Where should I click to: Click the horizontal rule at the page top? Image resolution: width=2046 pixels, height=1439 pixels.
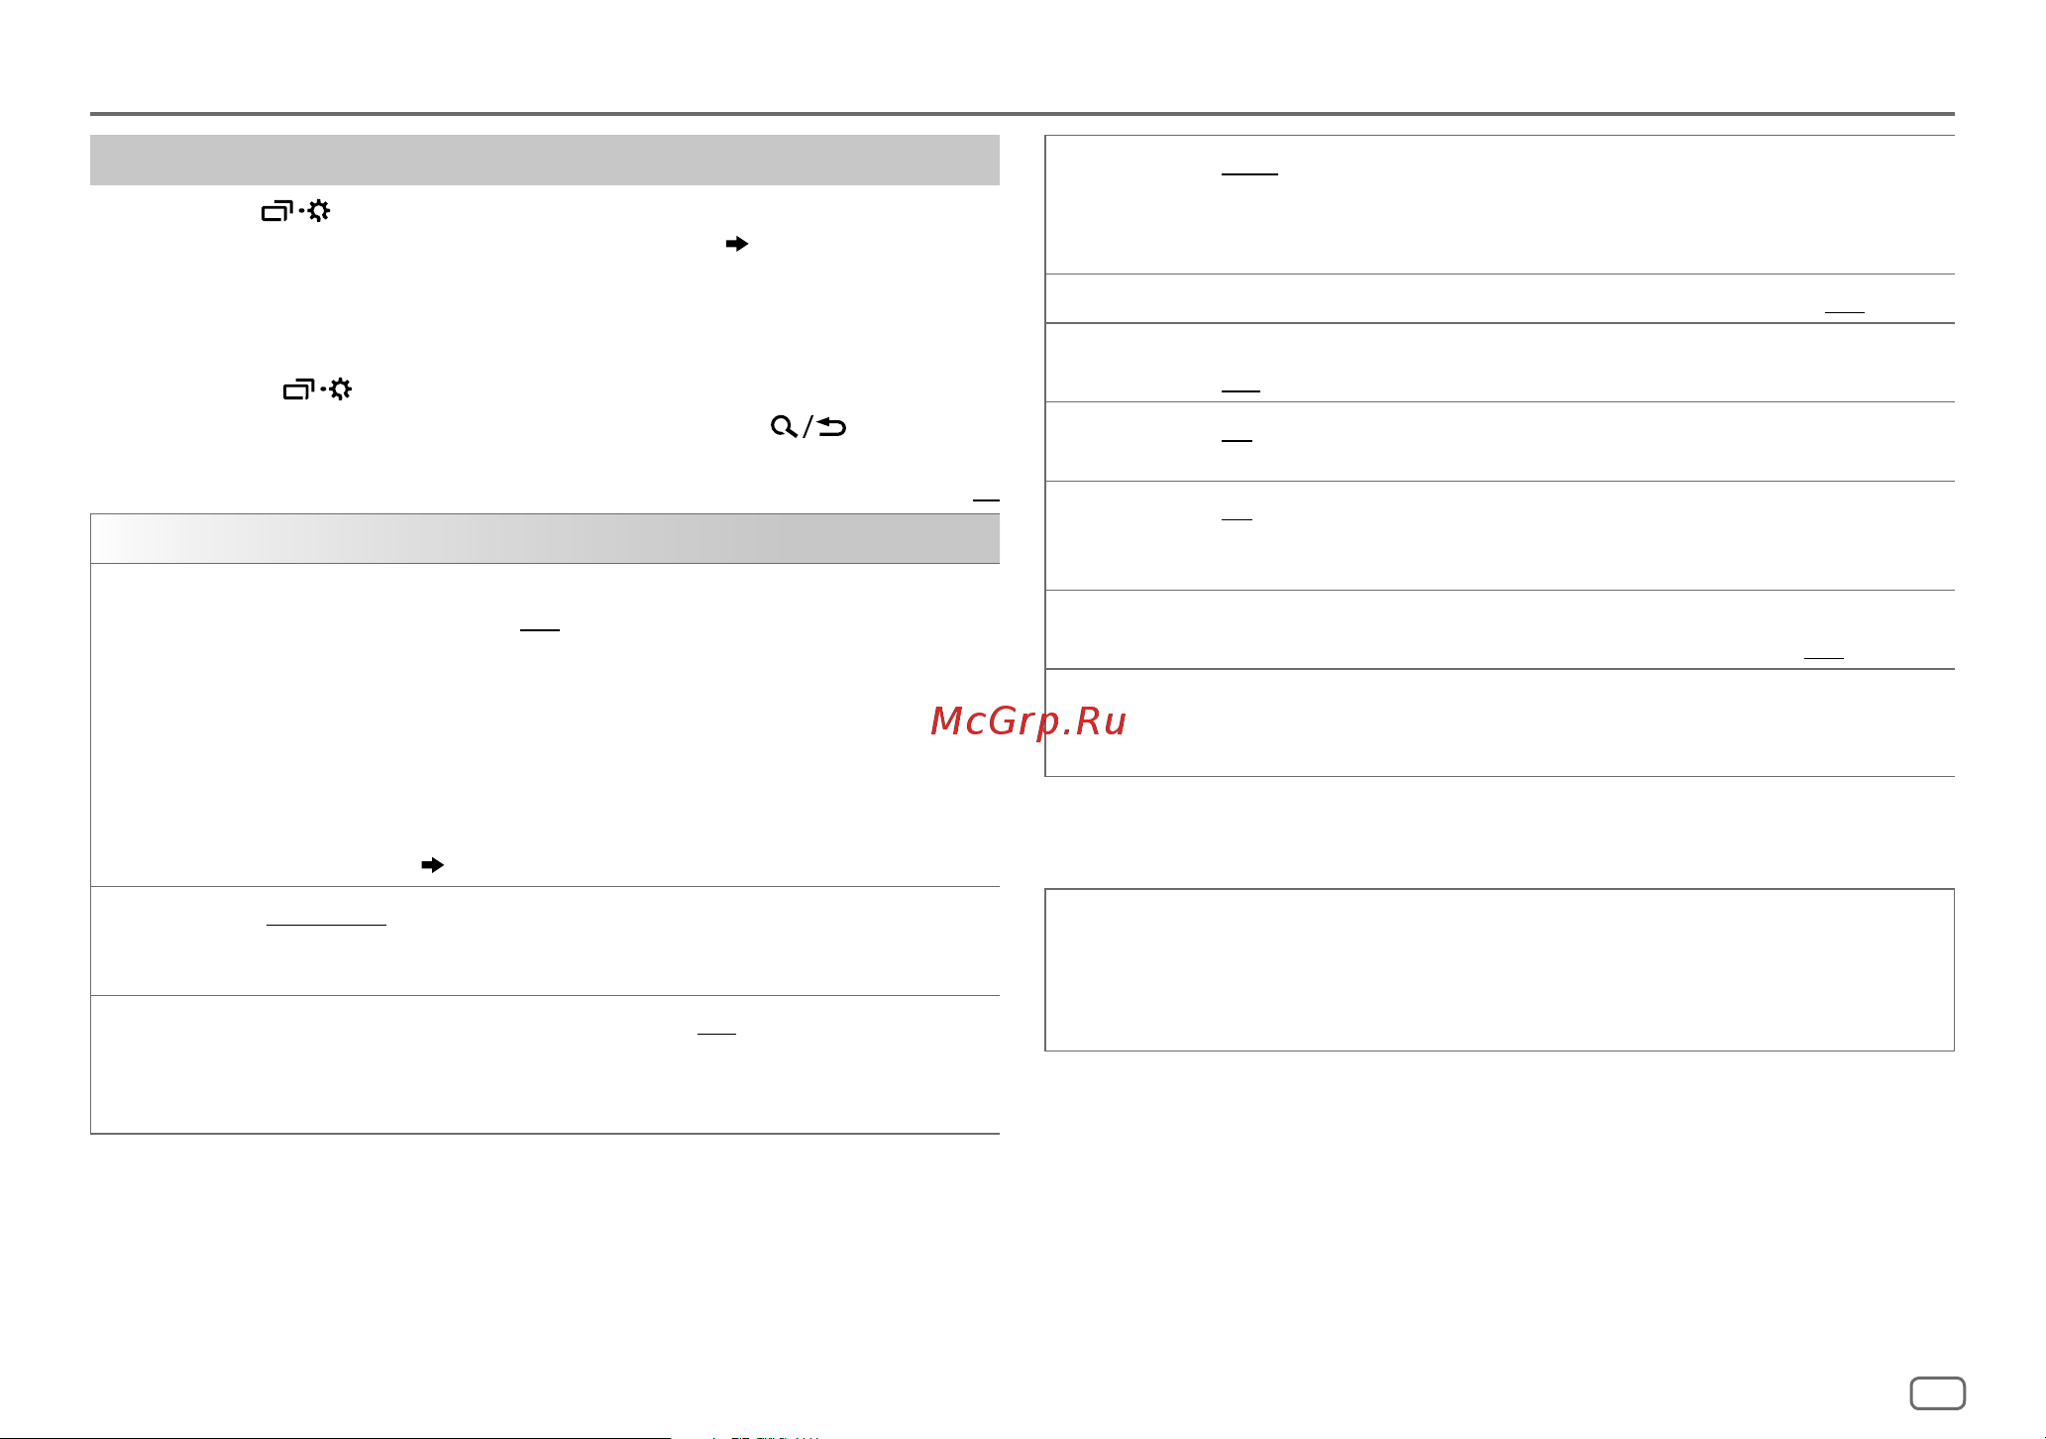coord(1022,114)
